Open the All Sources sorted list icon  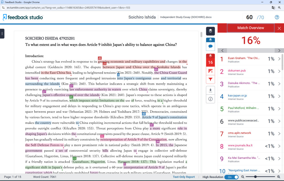(210, 71)
